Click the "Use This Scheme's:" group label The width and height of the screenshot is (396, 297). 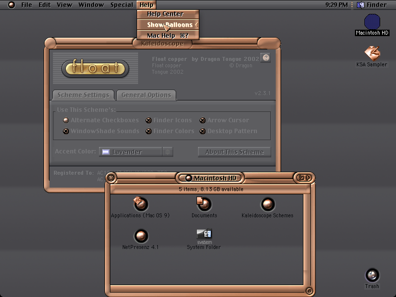(x=86, y=110)
